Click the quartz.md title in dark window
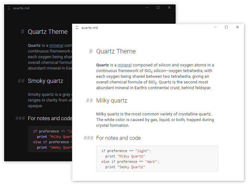 pos(21,8)
